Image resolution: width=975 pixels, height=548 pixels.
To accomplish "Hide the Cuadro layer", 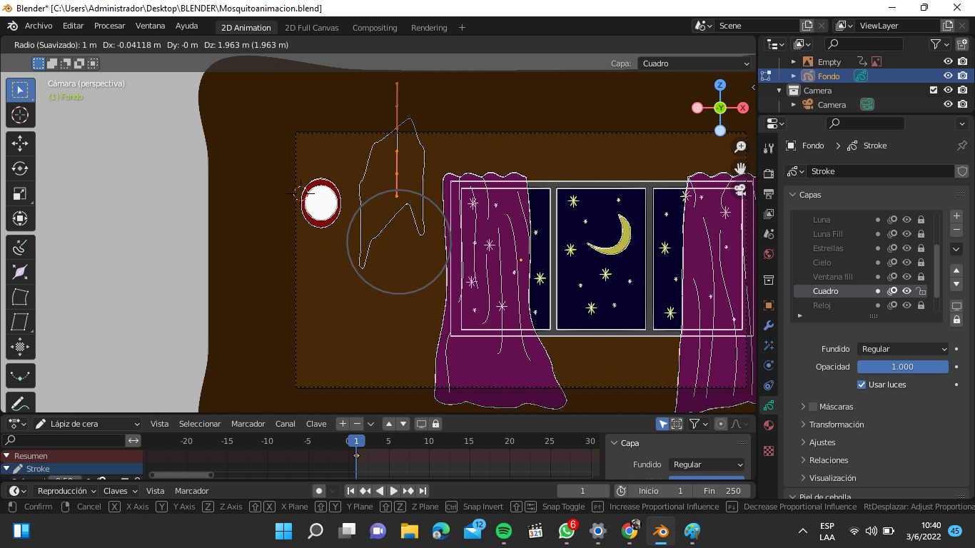I will 906,291.
